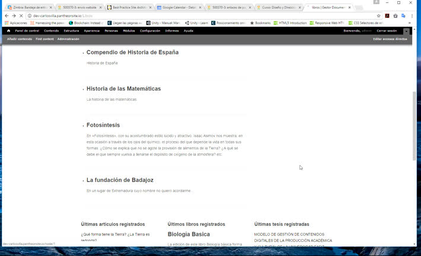421x256 pixels.
Task: Open the Google Translate extension icon
Action: point(403,16)
